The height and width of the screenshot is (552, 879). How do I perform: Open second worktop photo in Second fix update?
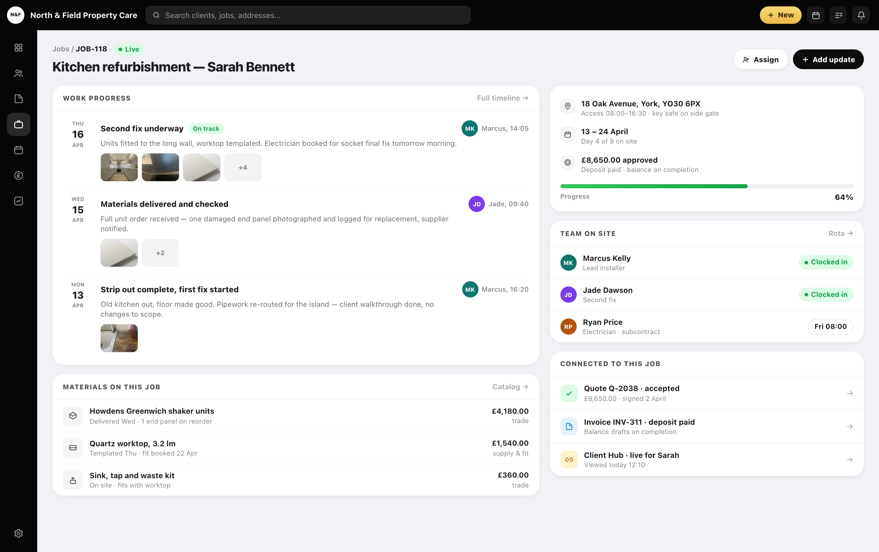(x=160, y=167)
